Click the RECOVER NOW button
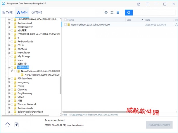This screenshot has height=133, width=178. [x=159, y=125]
